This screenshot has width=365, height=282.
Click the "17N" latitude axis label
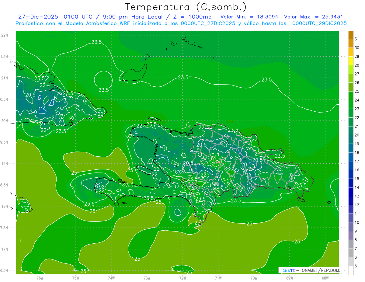click(x=5, y=249)
